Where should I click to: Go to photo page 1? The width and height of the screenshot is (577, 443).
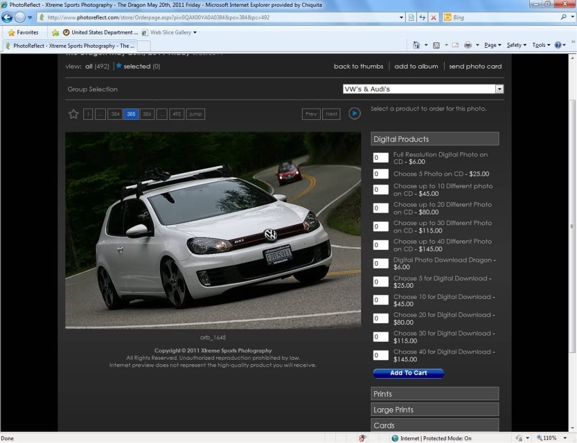[x=88, y=114]
